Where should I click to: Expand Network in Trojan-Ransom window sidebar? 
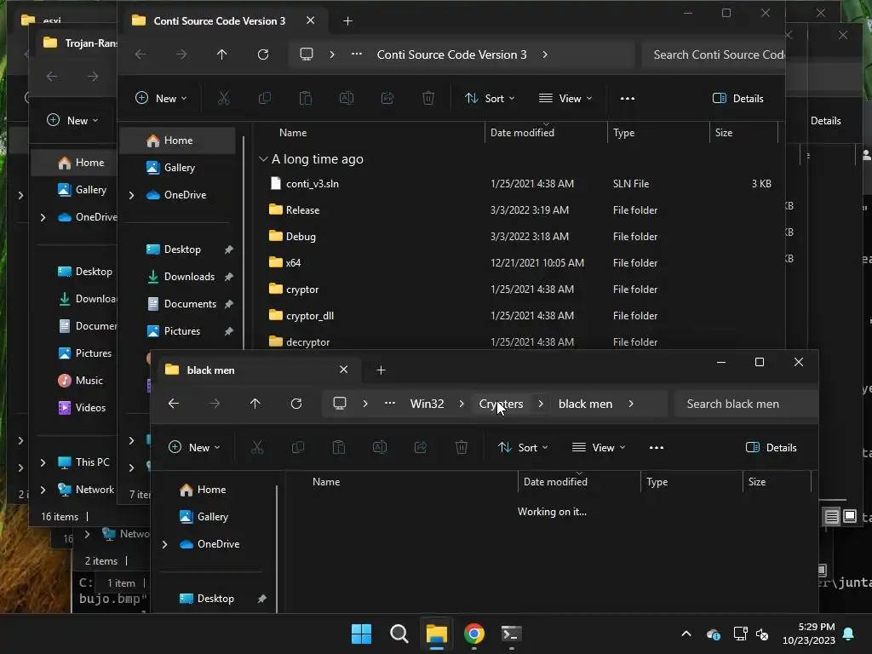pyautogui.click(x=43, y=490)
